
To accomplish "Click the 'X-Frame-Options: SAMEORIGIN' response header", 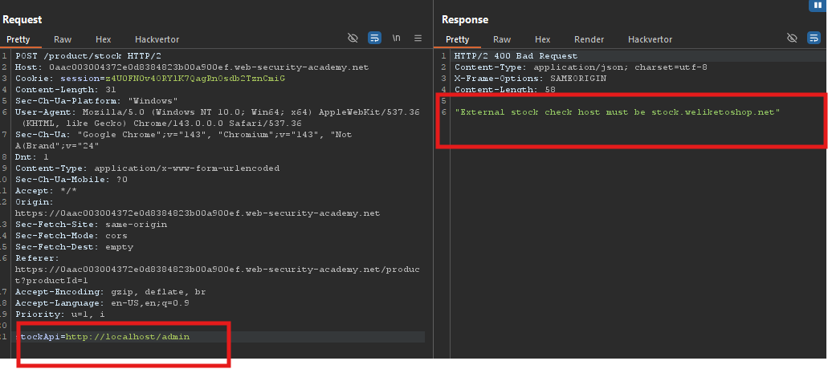I will click(x=530, y=79).
